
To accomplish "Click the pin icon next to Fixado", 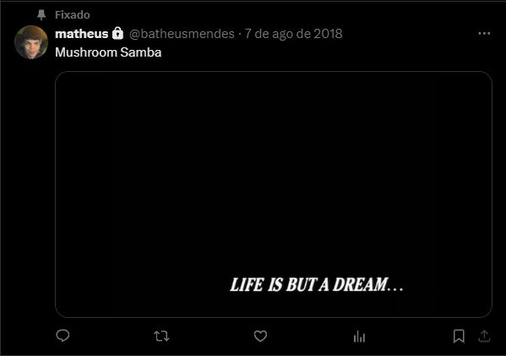I will pos(41,15).
